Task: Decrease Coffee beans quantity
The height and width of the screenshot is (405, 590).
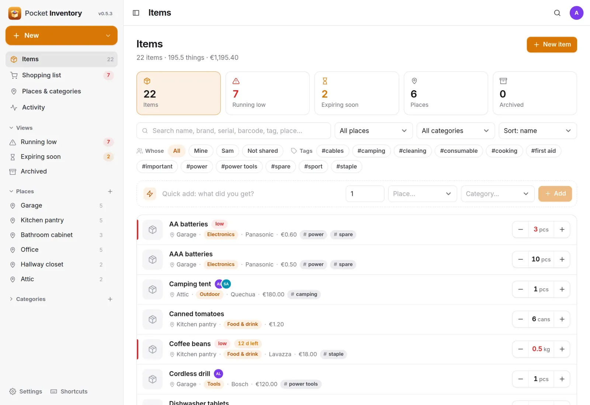Action: (520, 349)
